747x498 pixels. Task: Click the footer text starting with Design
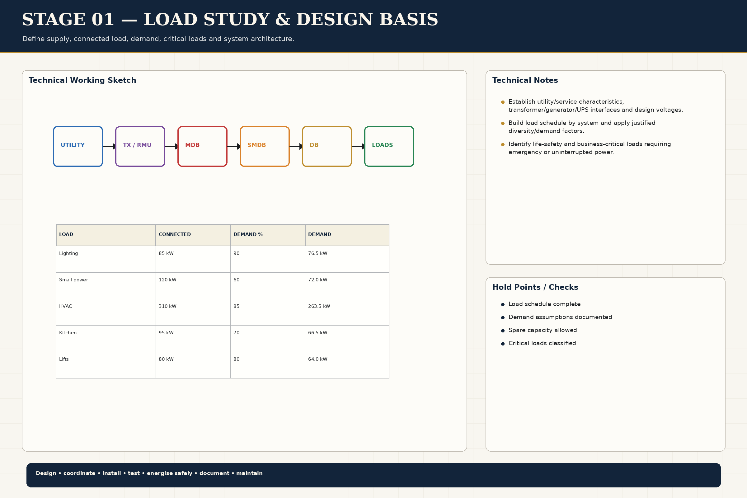[x=149, y=473]
